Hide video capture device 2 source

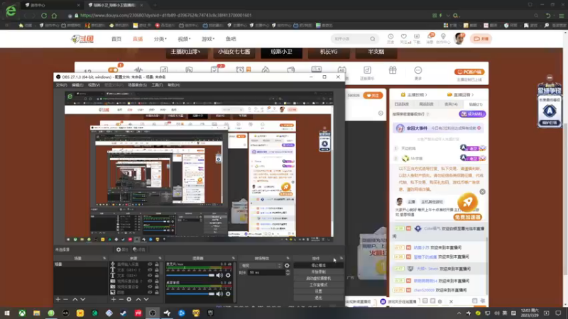pyautogui.click(x=150, y=281)
